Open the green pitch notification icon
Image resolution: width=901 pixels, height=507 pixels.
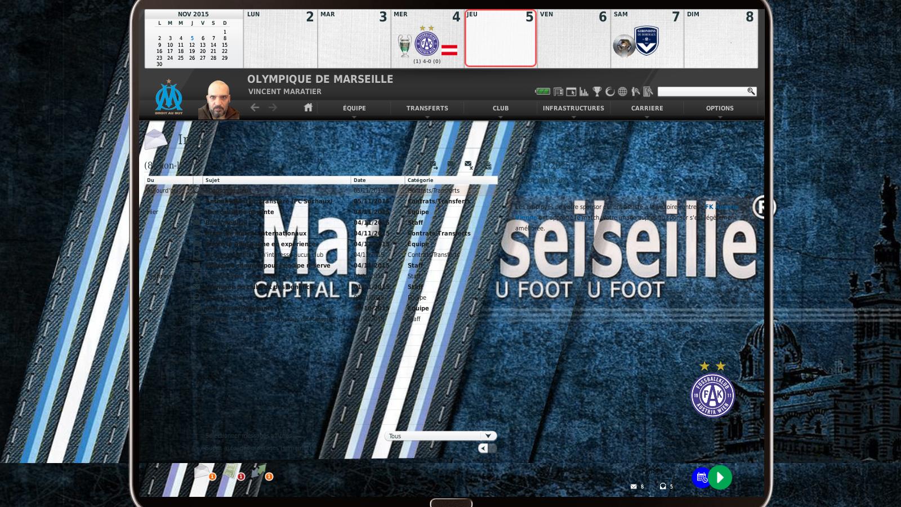pyautogui.click(x=233, y=472)
